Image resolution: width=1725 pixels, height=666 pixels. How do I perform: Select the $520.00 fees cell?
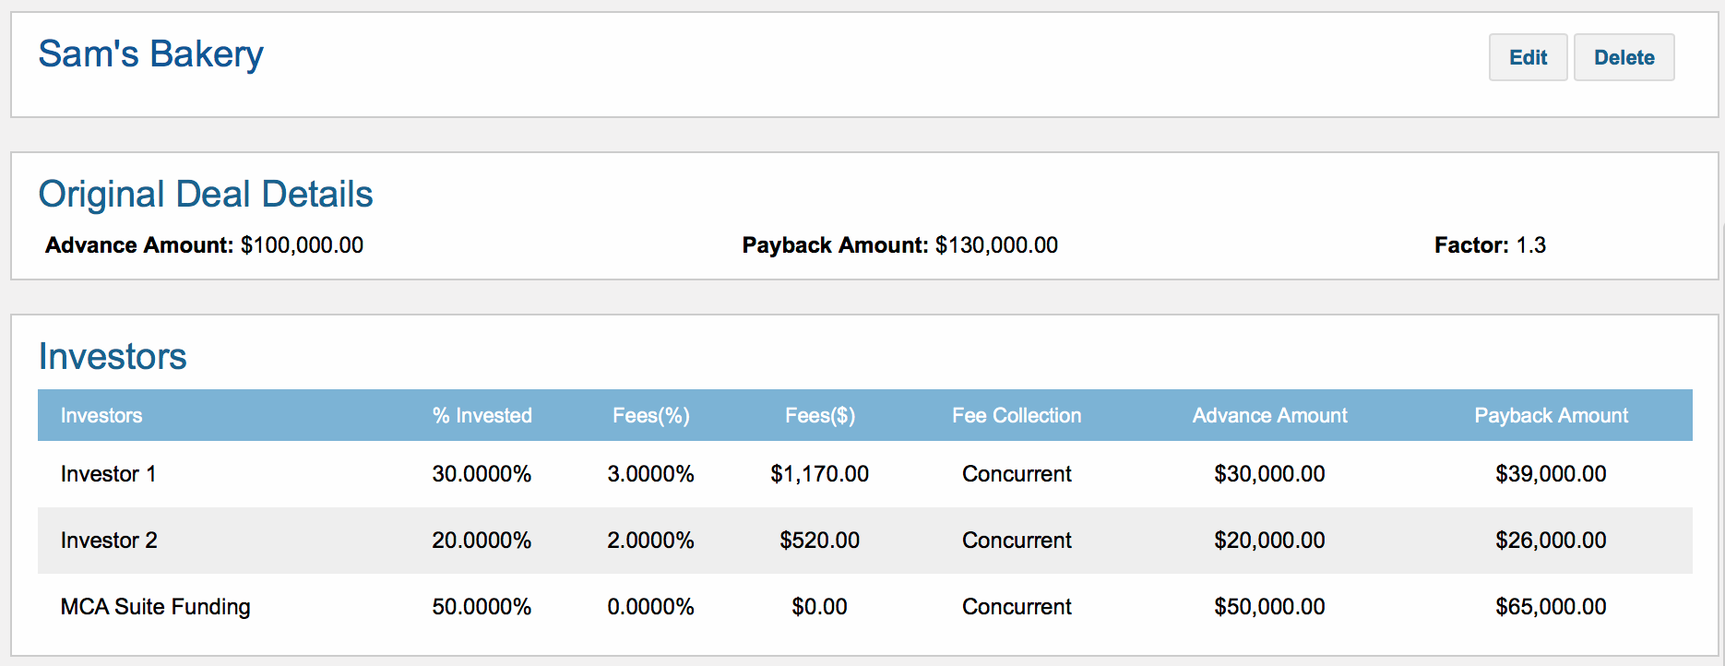820,541
